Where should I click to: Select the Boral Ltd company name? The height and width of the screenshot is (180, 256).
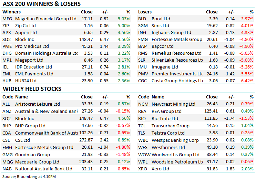tap(161, 19)
